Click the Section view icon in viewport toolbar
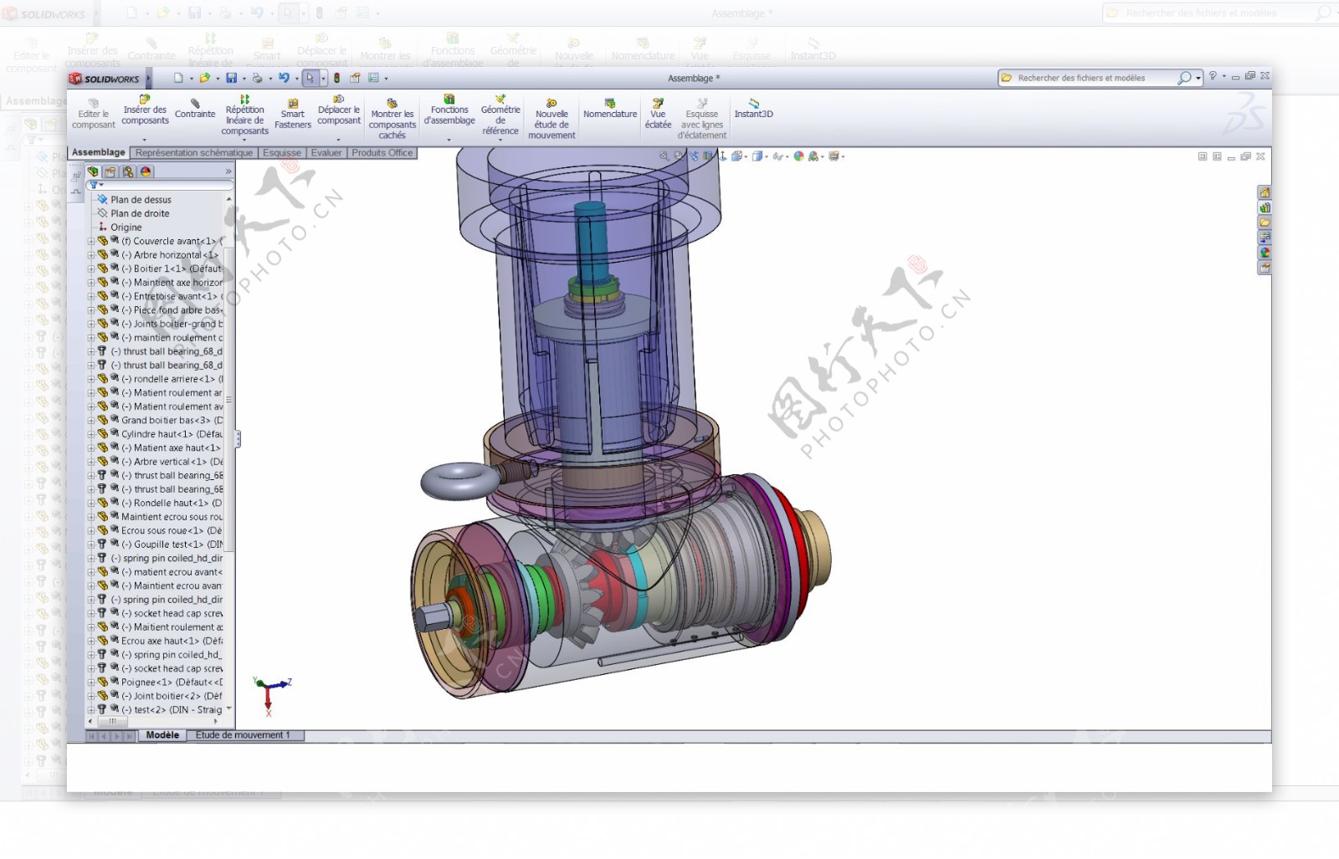Image resolution: width=1339 pixels, height=859 pixels. [x=708, y=156]
